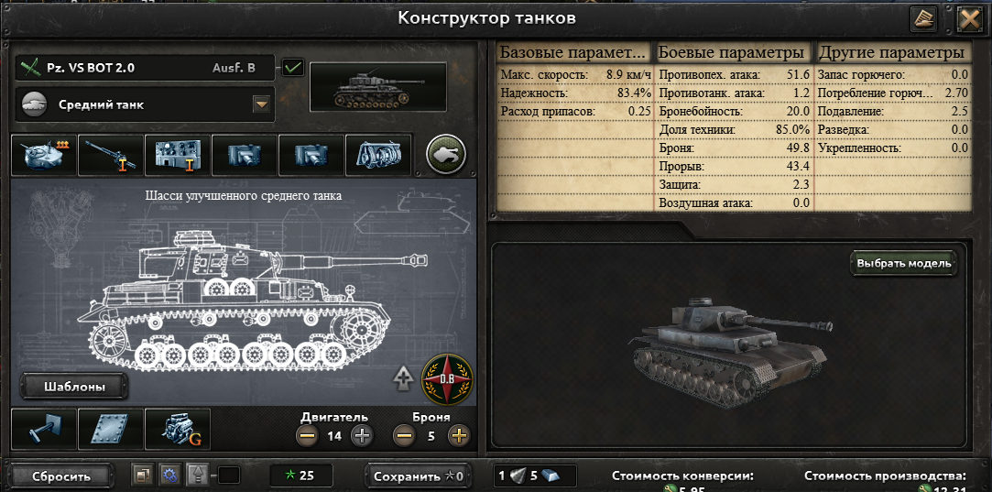Open the radio module slot

click(177, 155)
